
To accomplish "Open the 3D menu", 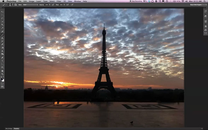I will point(65,1).
